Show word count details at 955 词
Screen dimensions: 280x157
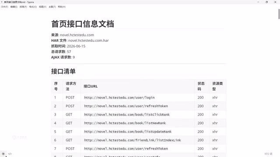(268, 154)
